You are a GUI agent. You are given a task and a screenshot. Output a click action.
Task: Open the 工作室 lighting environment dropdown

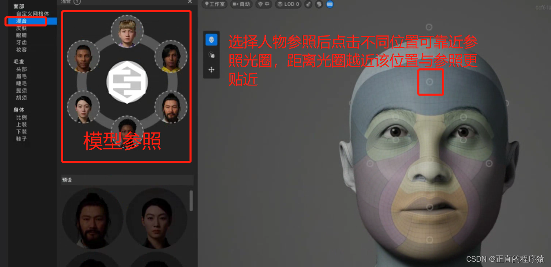[x=214, y=4]
